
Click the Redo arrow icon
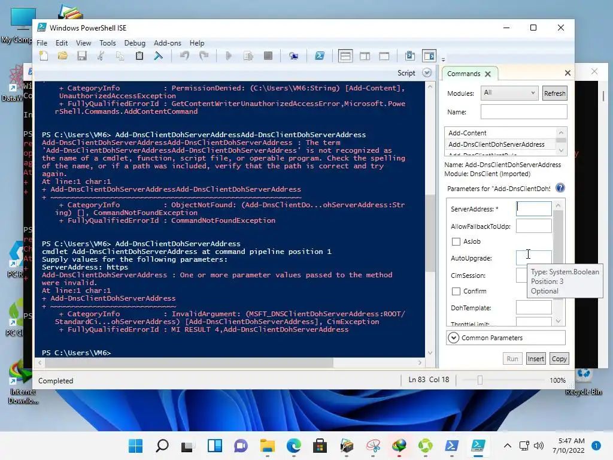[x=204, y=56]
